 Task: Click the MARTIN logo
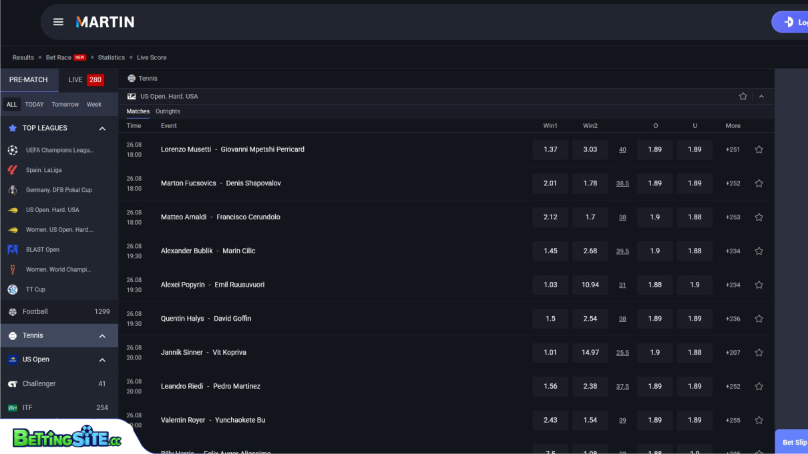click(x=105, y=22)
